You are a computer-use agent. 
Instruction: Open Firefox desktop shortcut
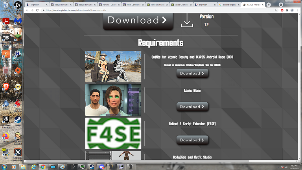pos(6,137)
